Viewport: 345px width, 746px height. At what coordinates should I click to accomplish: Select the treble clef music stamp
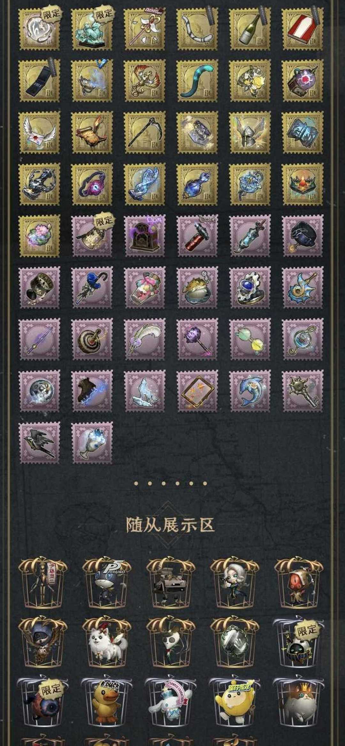pos(302,339)
